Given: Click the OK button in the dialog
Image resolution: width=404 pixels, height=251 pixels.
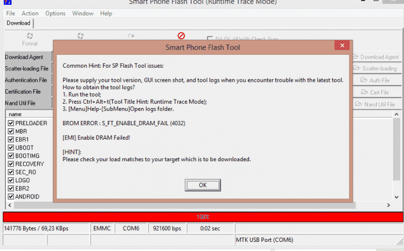Looking at the screenshot, I should (203, 185).
